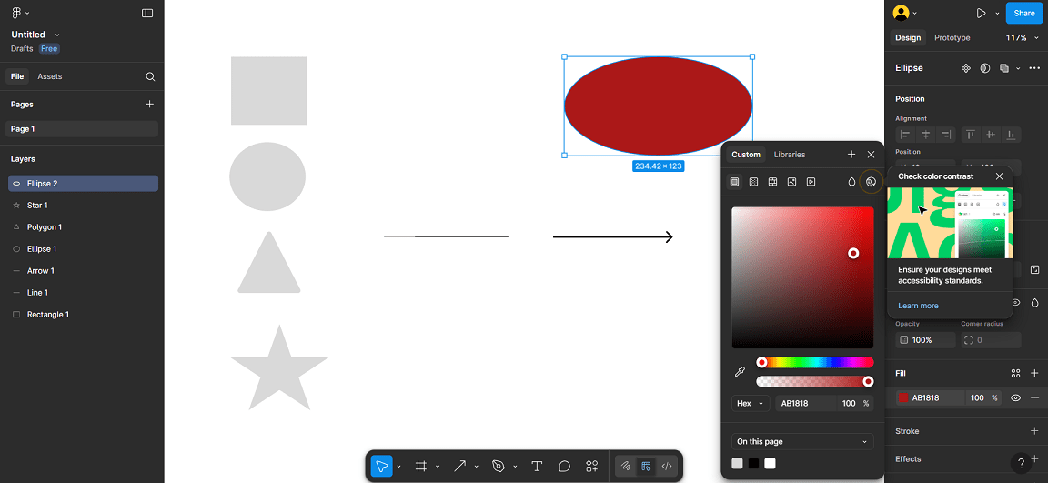Open the Actions tool in bottom toolbar
The width and height of the screenshot is (1048, 483).
coord(592,467)
